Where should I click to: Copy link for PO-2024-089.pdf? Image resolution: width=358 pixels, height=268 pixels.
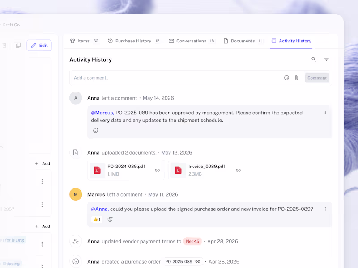pos(158,170)
